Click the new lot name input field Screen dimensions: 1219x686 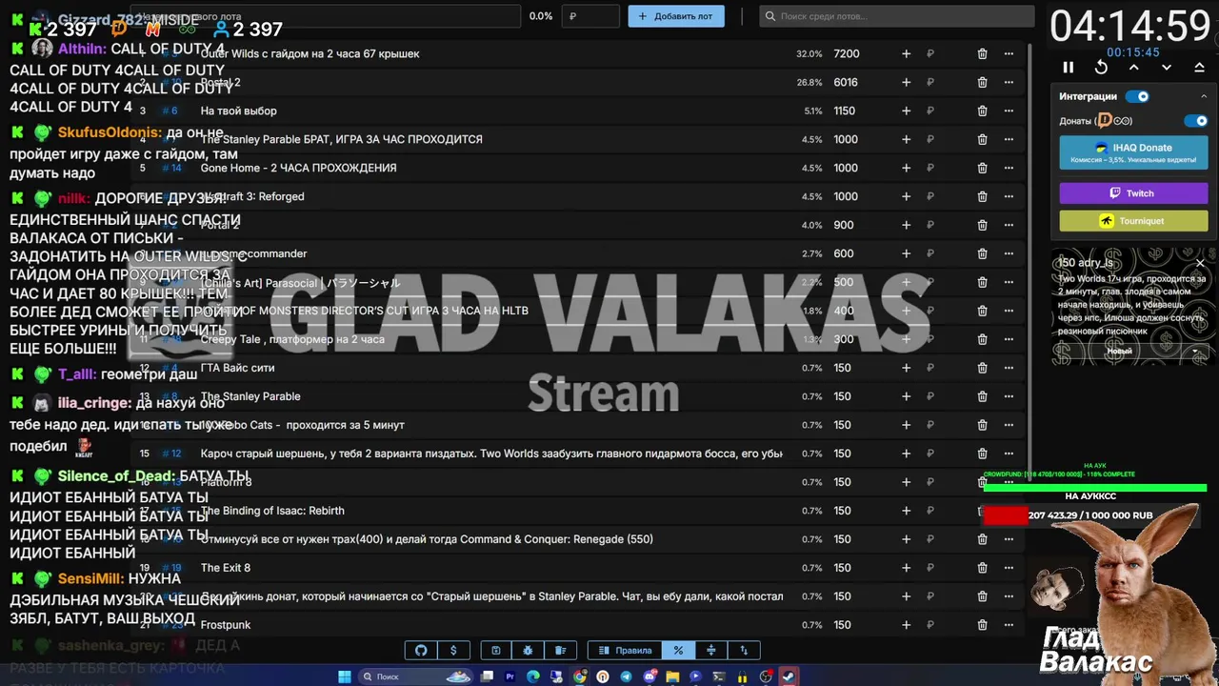326,16
